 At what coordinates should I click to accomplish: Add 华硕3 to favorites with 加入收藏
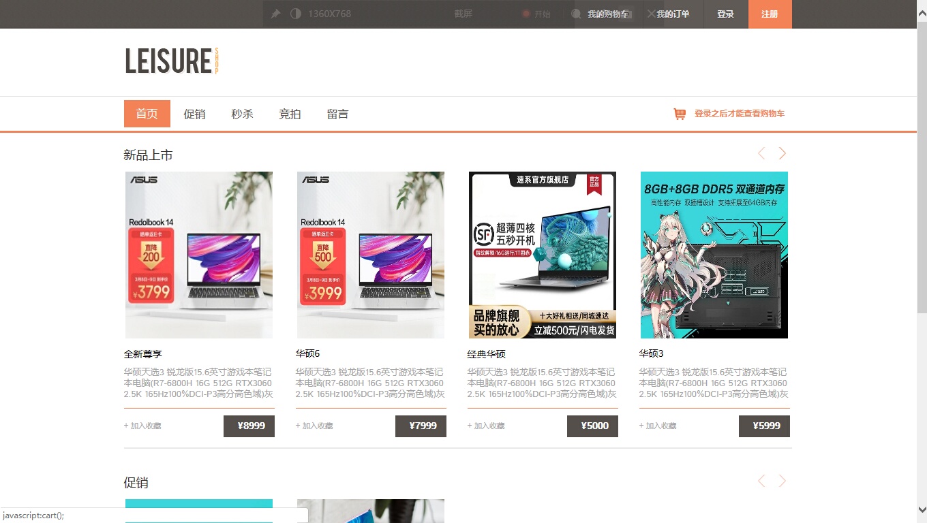click(x=658, y=426)
